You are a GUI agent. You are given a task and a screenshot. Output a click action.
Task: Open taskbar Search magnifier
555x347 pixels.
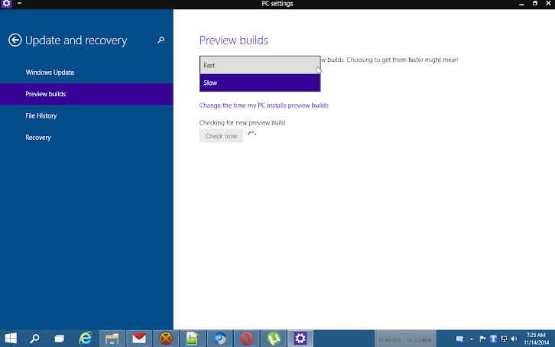coord(34,339)
